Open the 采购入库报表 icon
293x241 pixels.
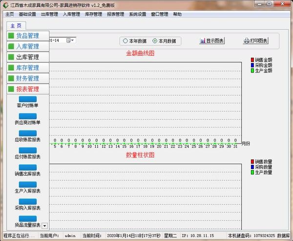click(x=27, y=201)
